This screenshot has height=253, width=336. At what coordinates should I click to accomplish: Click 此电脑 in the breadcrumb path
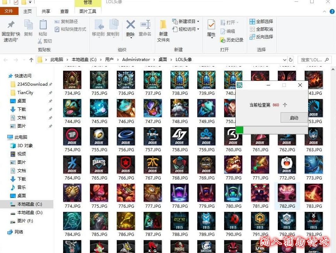pyautogui.click(x=57, y=60)
